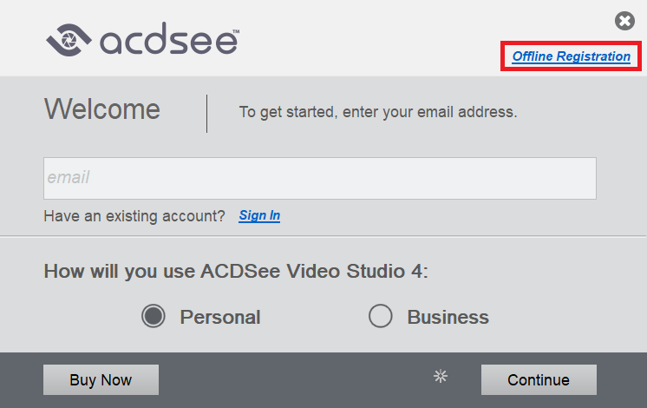Viewport: 647px width, 408px height.
Task: Click the "Have an existing account?" text
Action: pos(134,215)
